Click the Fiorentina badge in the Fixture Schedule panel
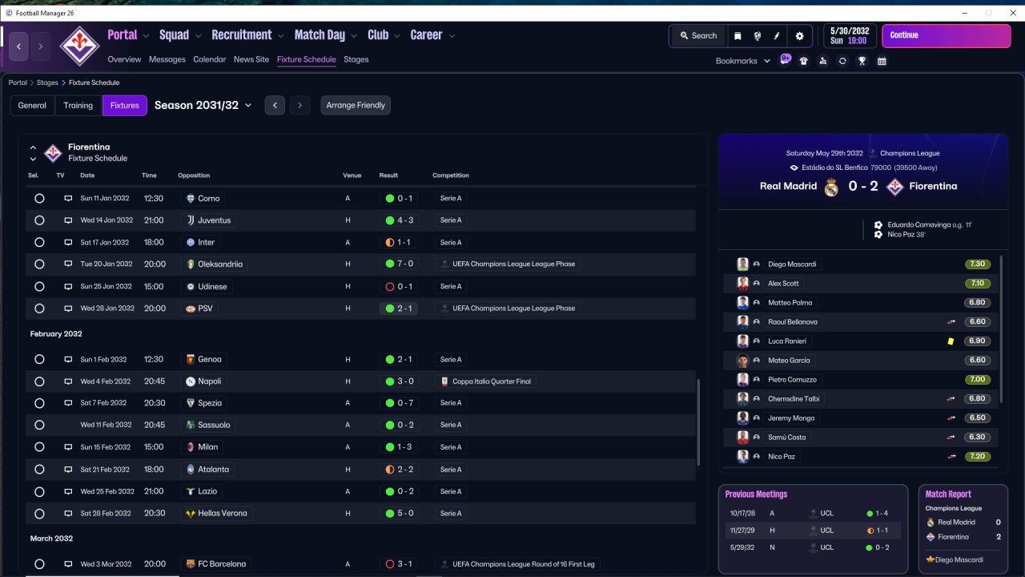The image size is (1025, 577). (53, 152)
